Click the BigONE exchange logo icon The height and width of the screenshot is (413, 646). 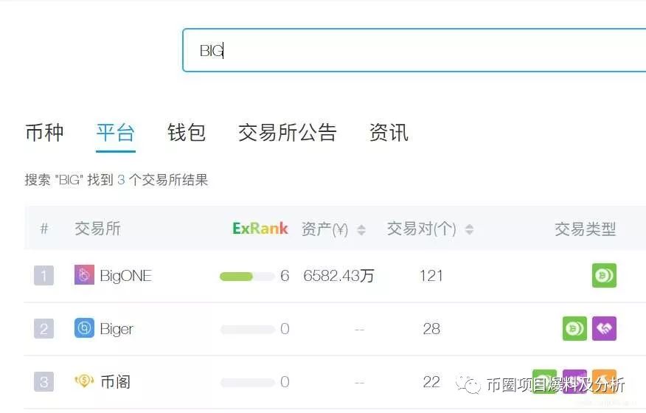[x=84, y=275]
